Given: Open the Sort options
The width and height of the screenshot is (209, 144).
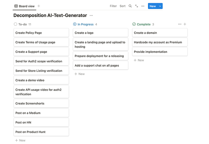Looking at the screenshot, I should (123, 6).
